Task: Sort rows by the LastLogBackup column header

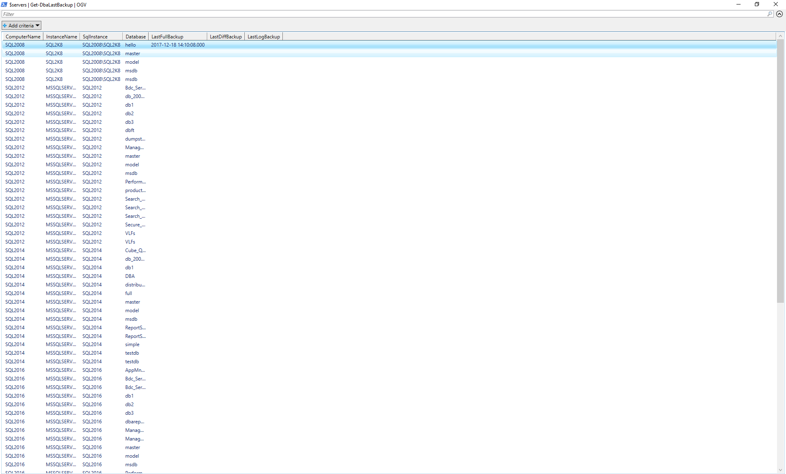Action: tap(263, 36)
